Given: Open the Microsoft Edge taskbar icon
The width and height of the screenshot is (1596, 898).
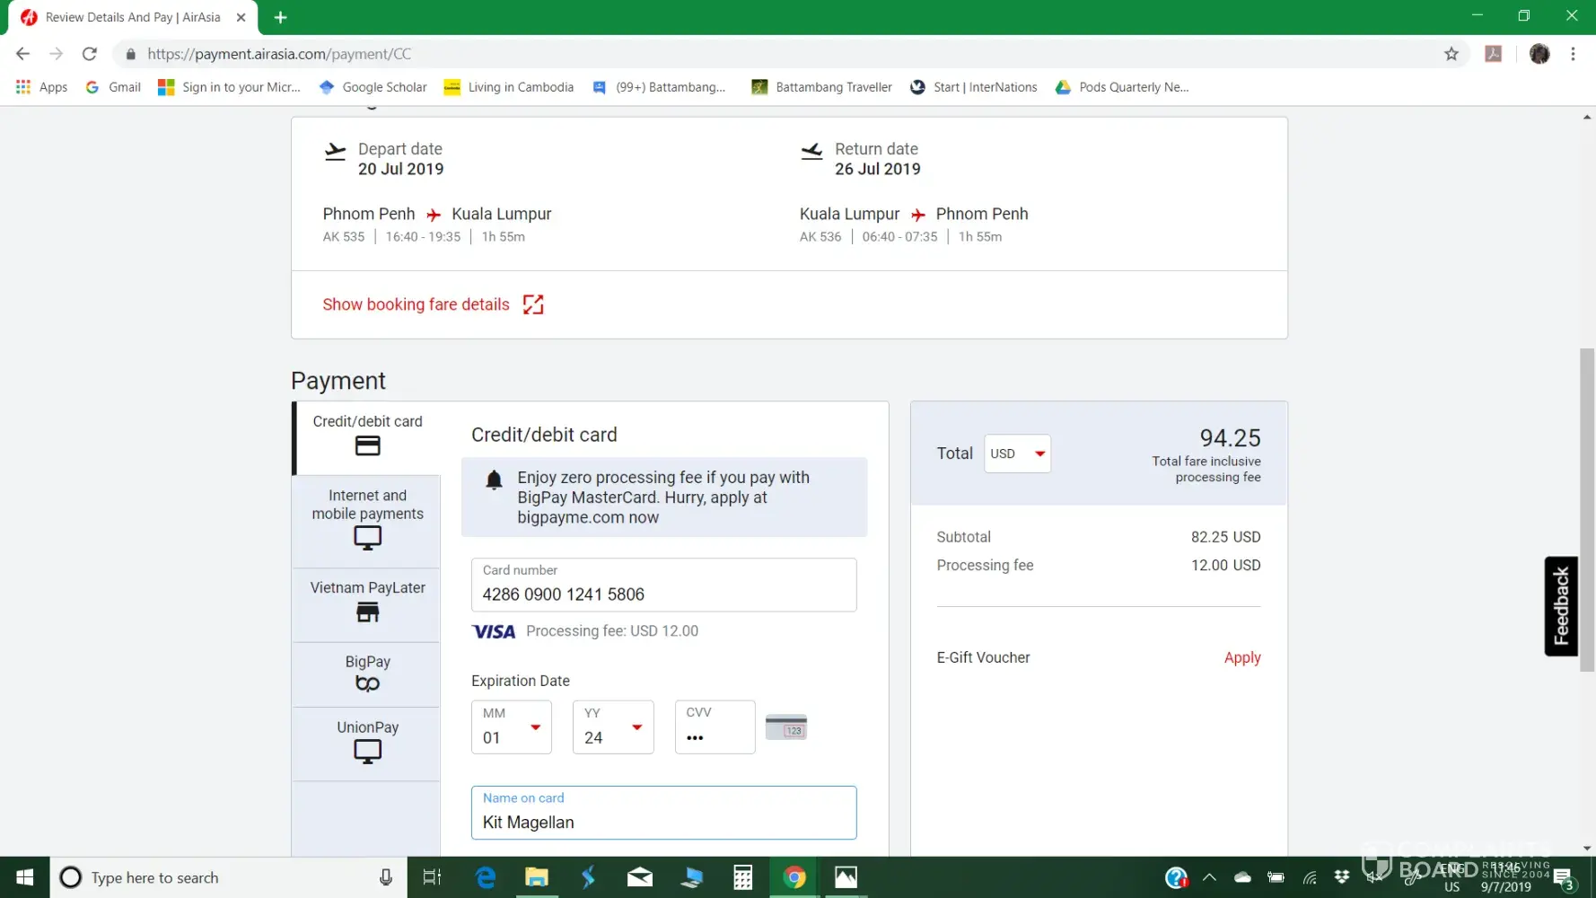Looking at the screenshot, I should pyautogui.click(x=486, y=877).
